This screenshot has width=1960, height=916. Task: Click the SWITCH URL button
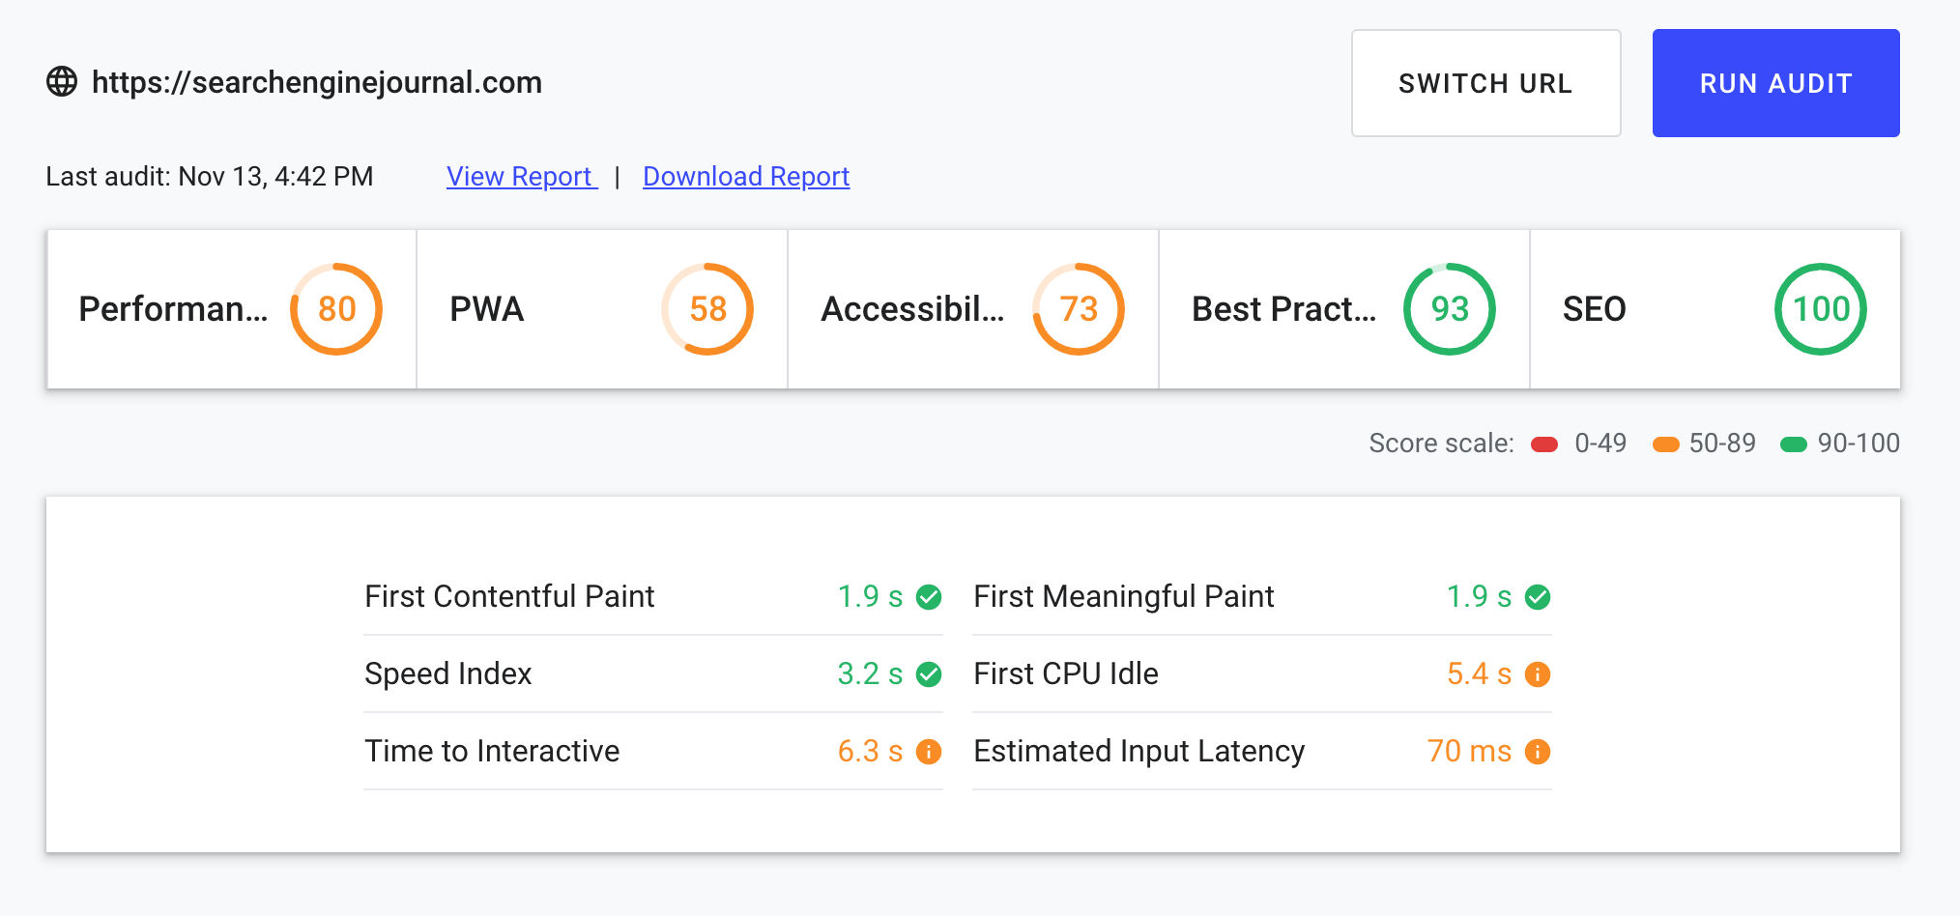(1485, 83)
